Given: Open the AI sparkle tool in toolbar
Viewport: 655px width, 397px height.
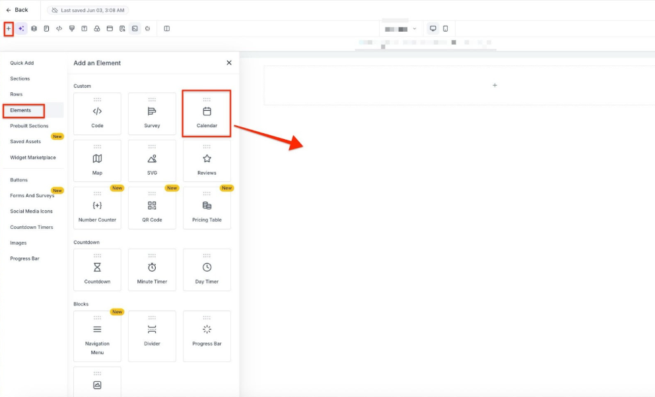Looking at the screenshot, I should (x=22, y=28).
